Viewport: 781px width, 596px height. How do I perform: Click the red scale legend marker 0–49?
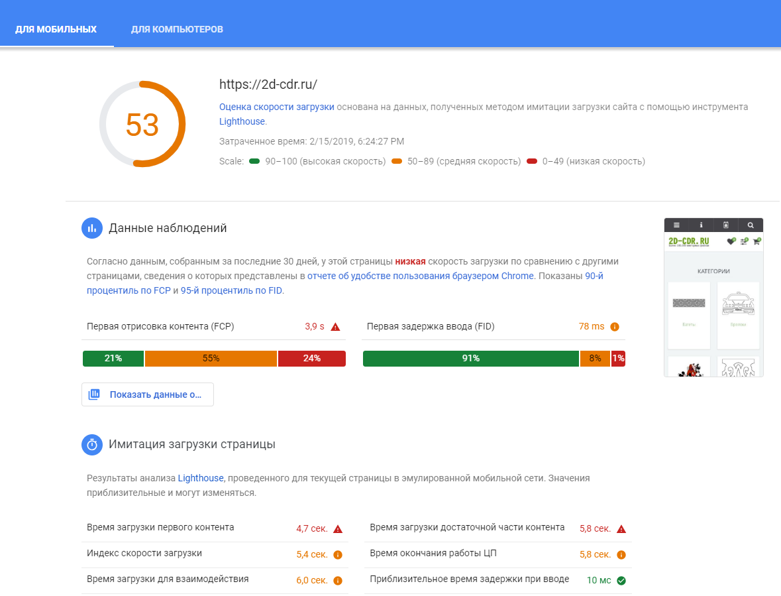tap(532, 161)
